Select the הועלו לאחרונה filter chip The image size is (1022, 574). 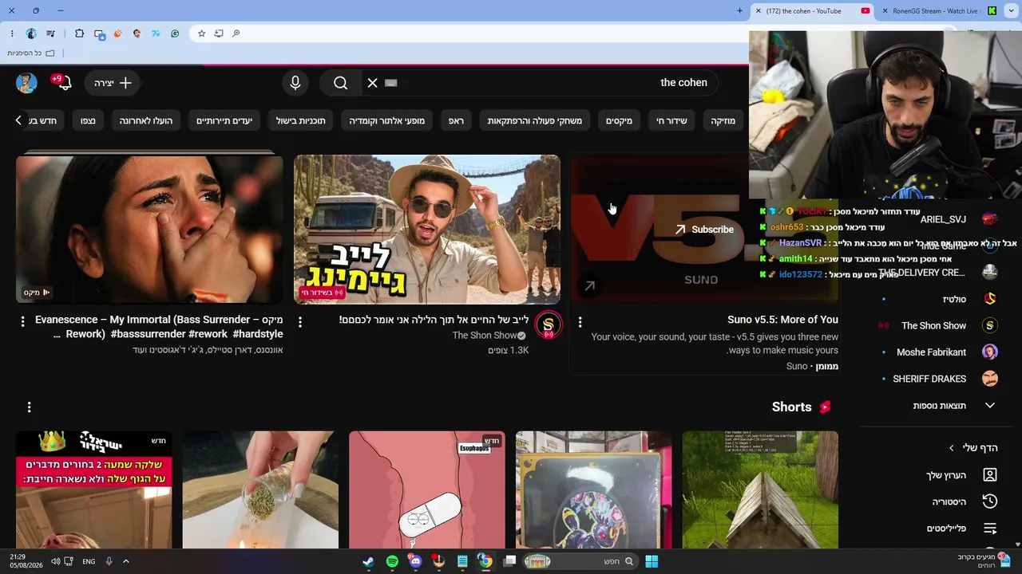(146, 121)
